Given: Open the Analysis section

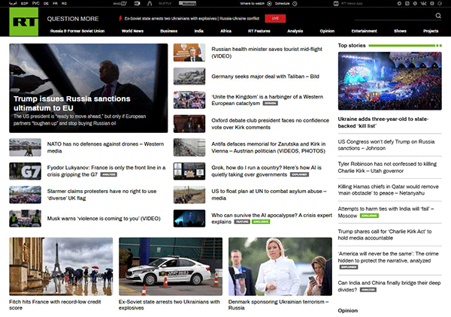Looking at the screenshot, I should coord(295,31).
